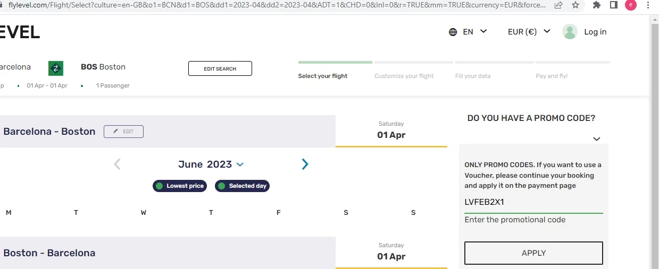
Task: Click the APPLY promo code button
Action: pyautogui.click(x=533, y=253)
